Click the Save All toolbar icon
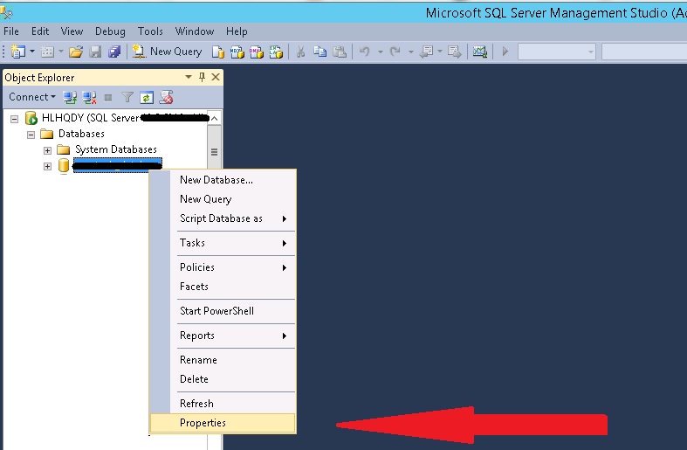This screenshot has height=450, width=687. 114,52
